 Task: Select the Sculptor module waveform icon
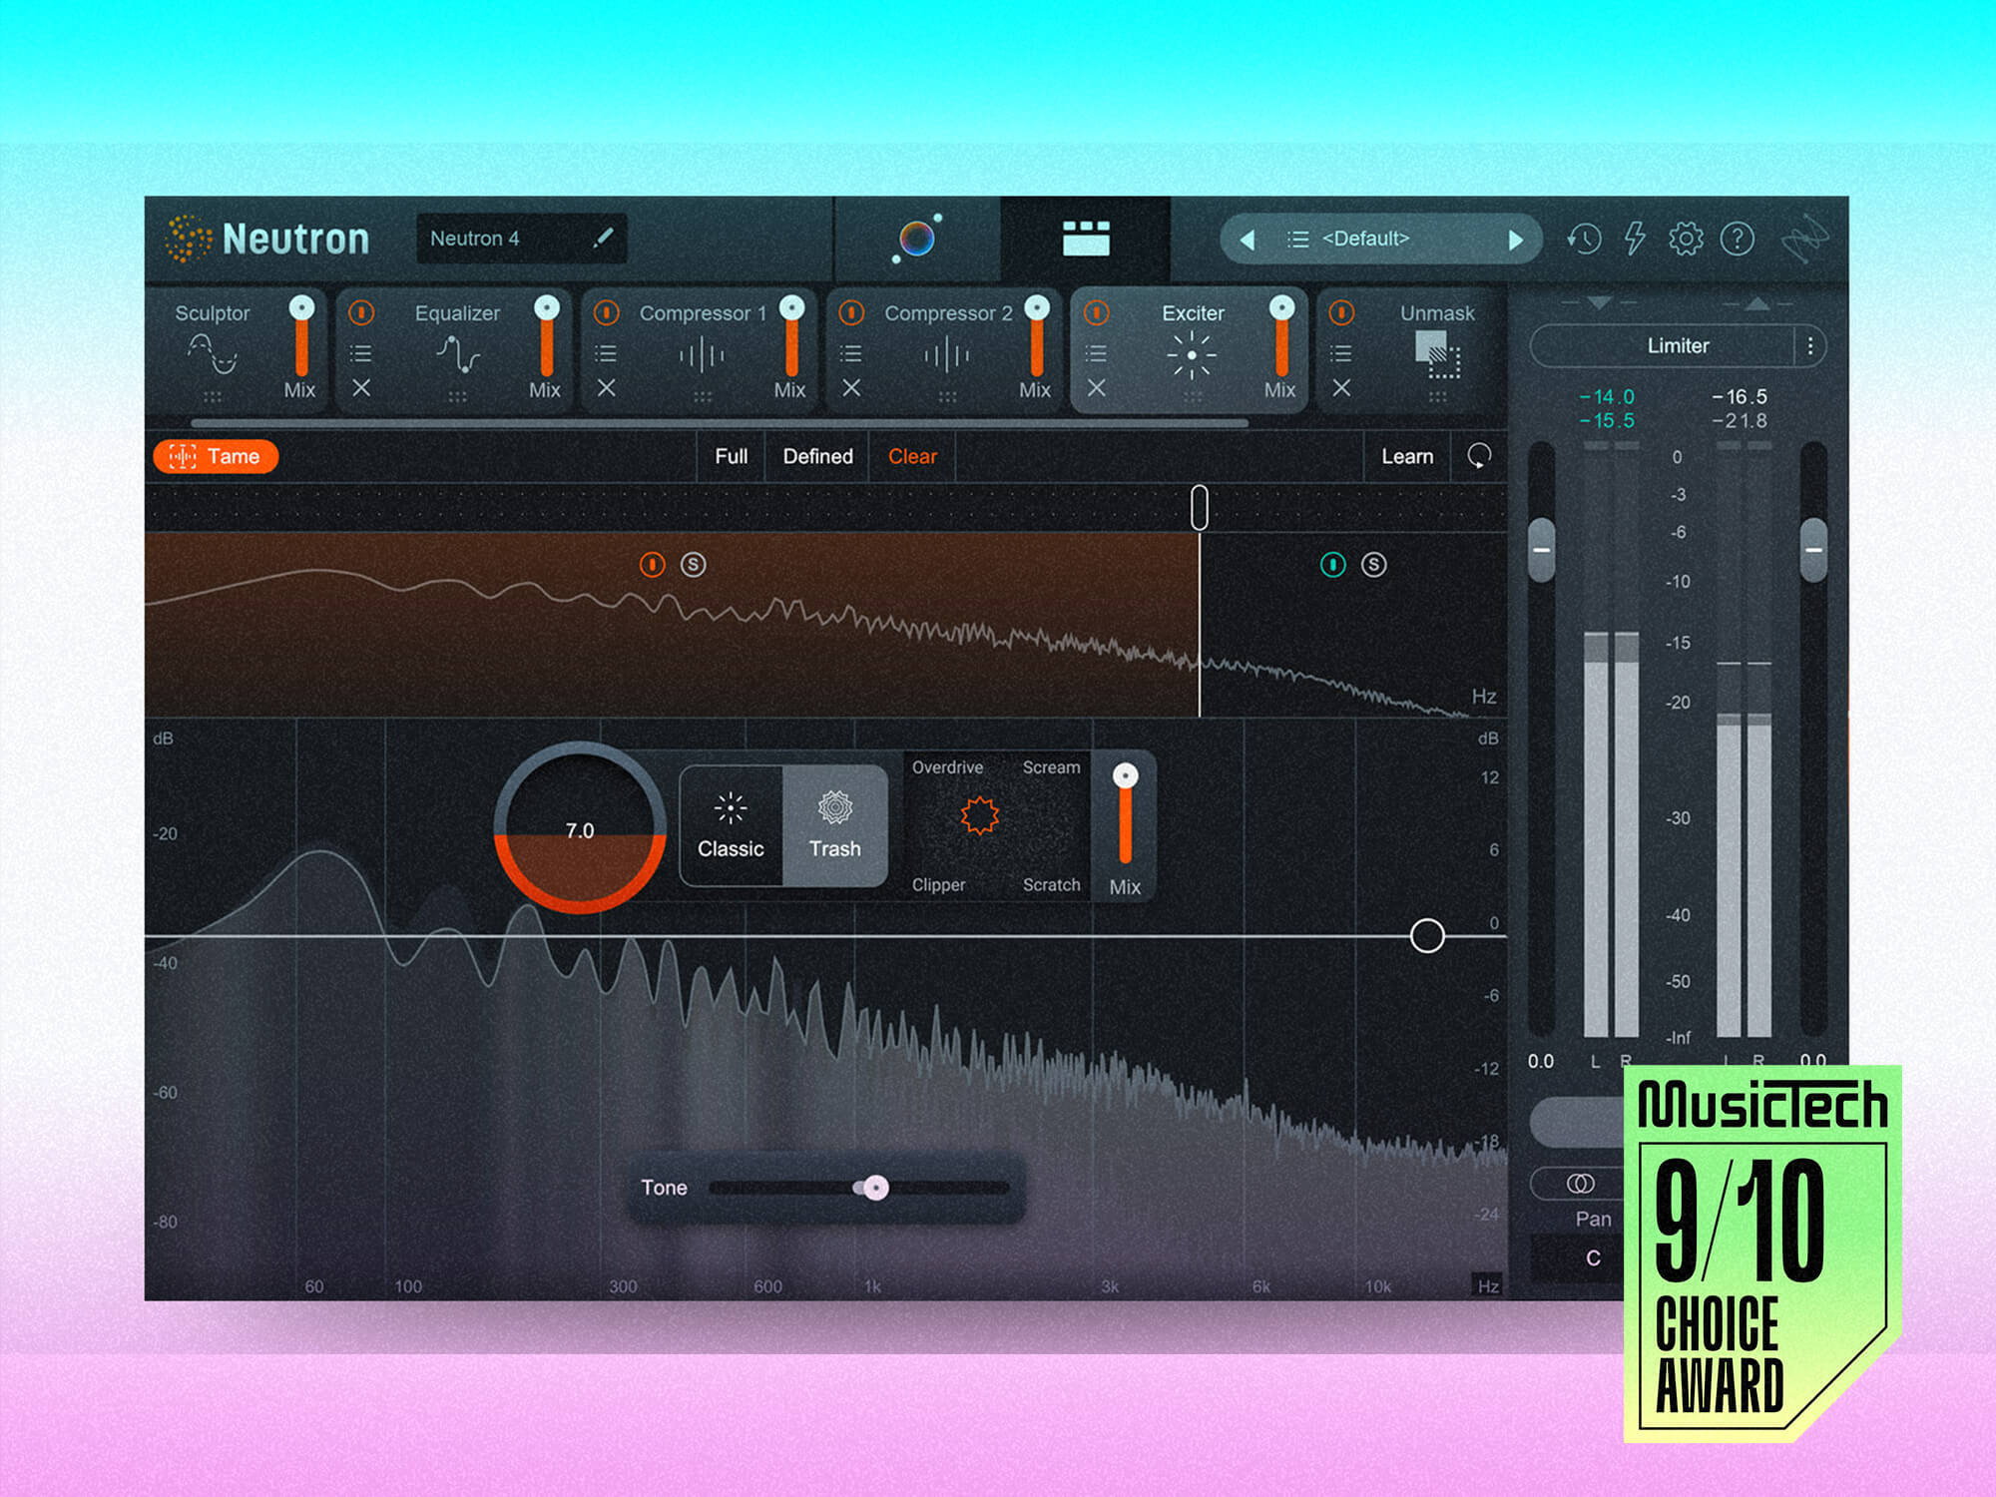(x=213, y=354)
